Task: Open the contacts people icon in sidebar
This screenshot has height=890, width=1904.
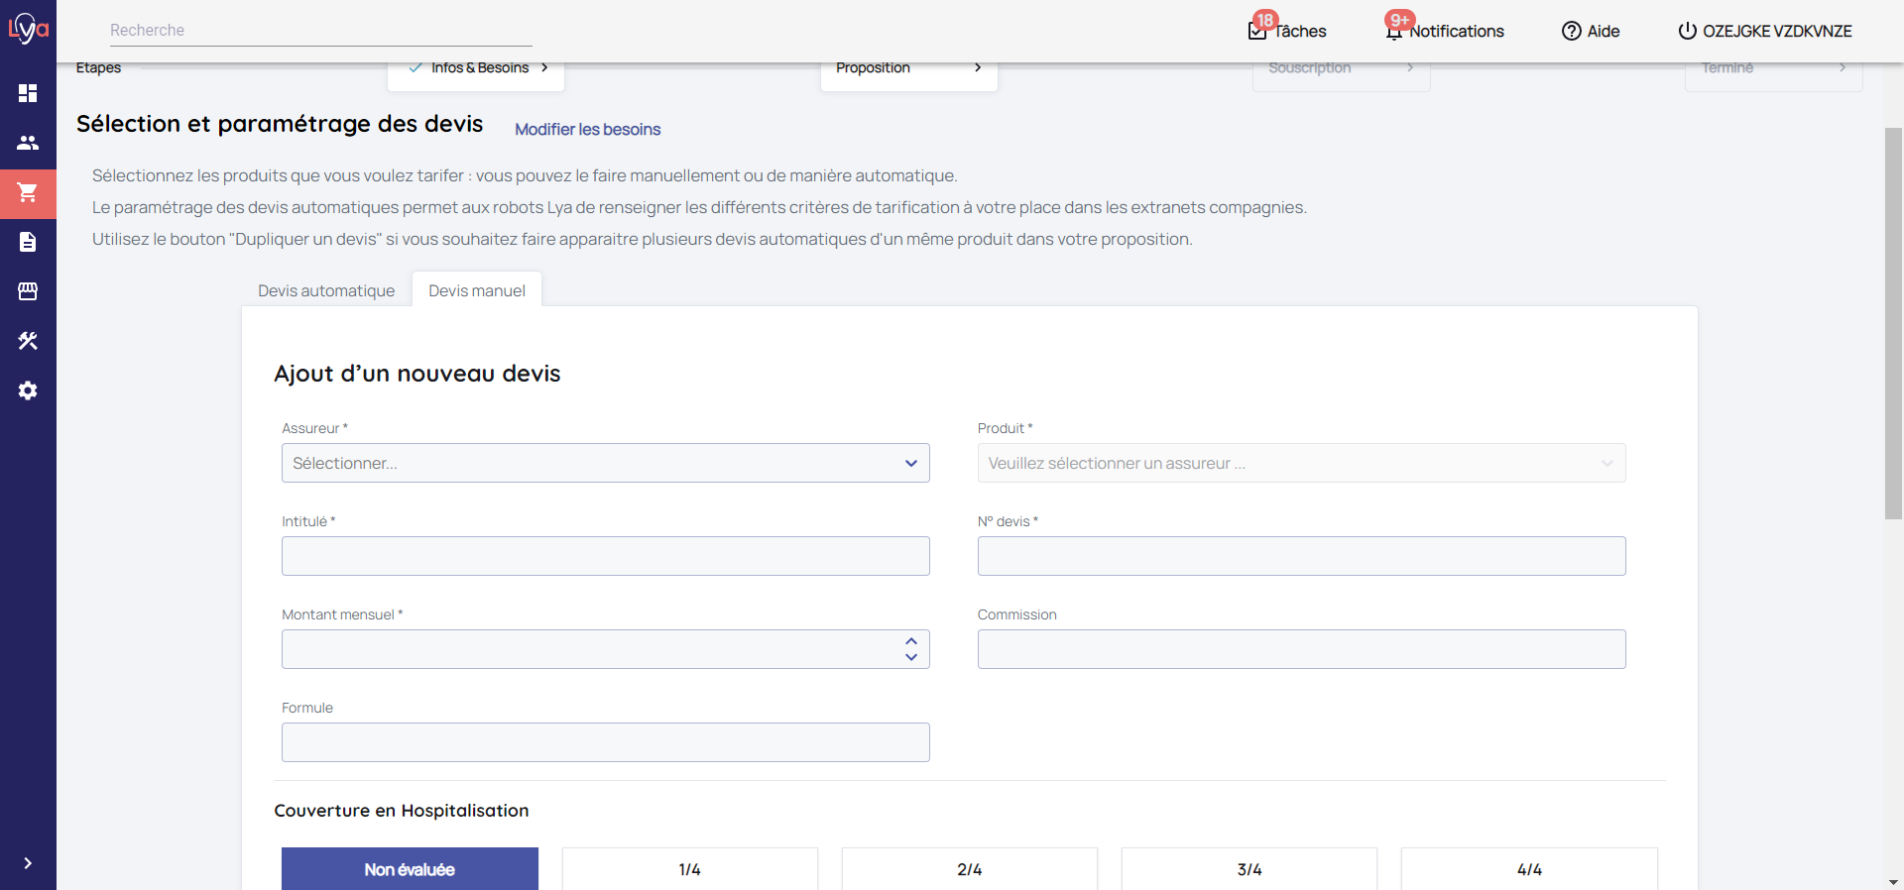Action: pos(28,143)
